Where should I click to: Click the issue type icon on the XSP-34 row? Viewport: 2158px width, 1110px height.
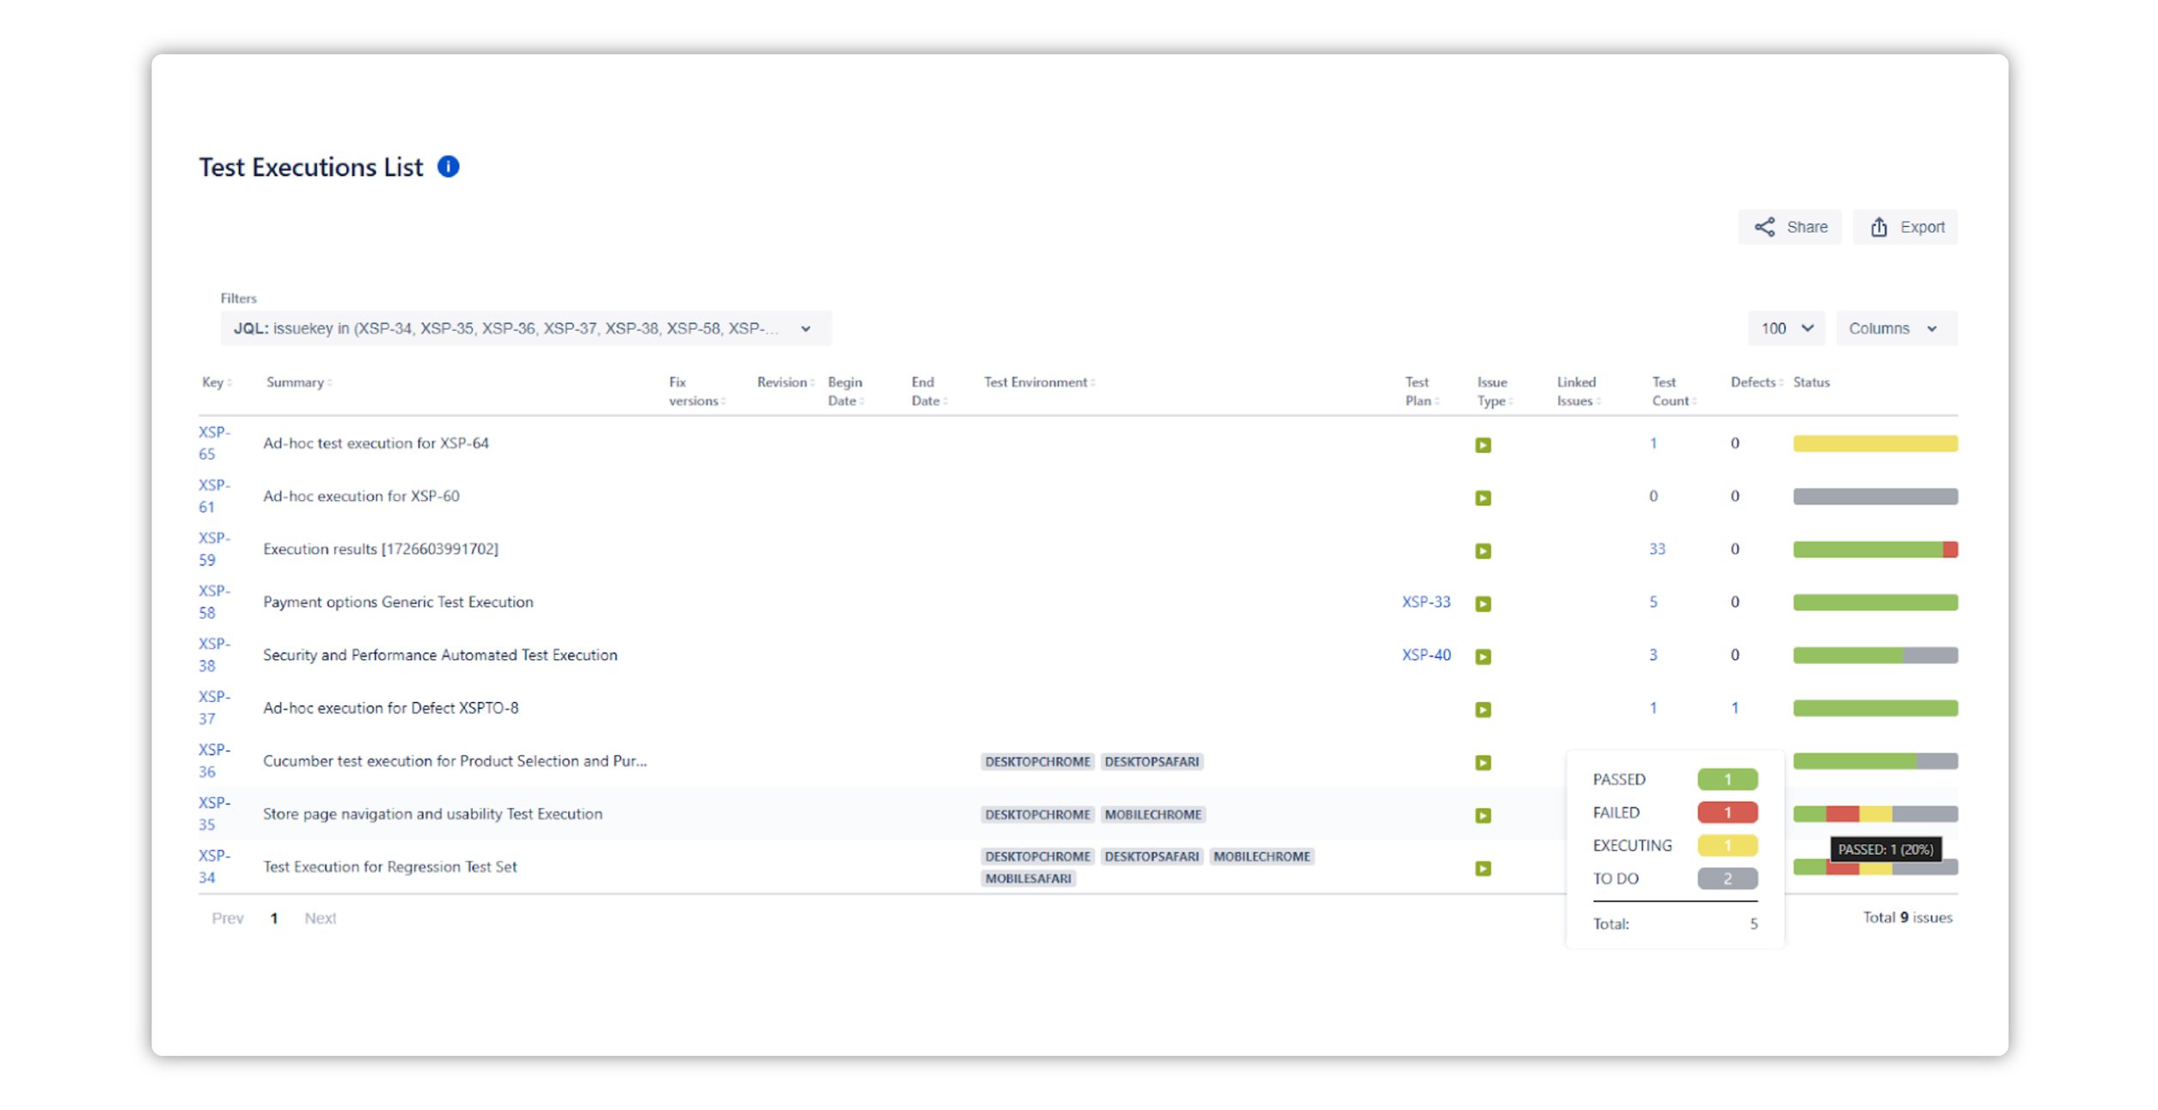pos(1482,867)
